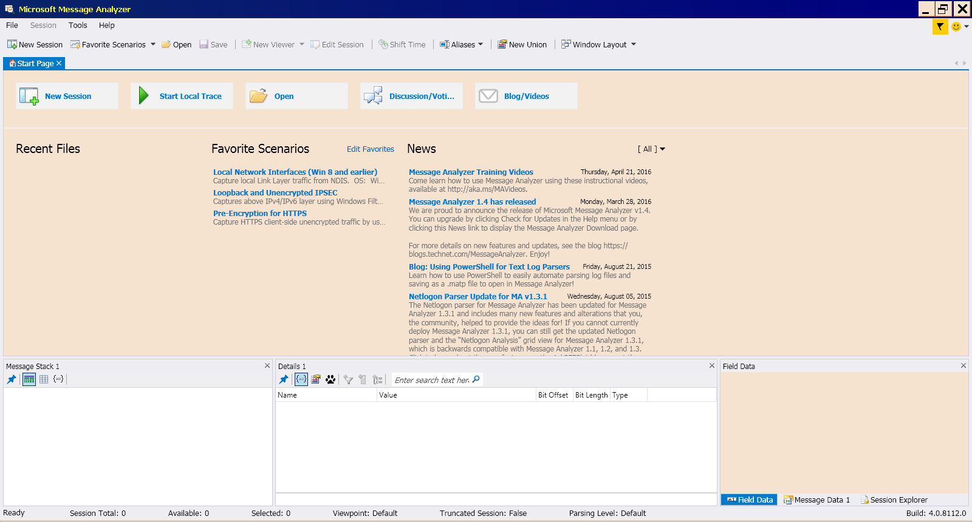Click the Discussion/Voting tile
Image resolution: width=972 pixels, height=522 pixels.
(411, 96)
